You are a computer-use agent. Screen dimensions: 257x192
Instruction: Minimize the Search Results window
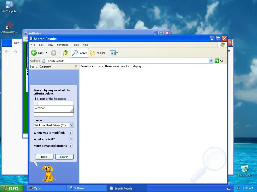coord(212,39)
